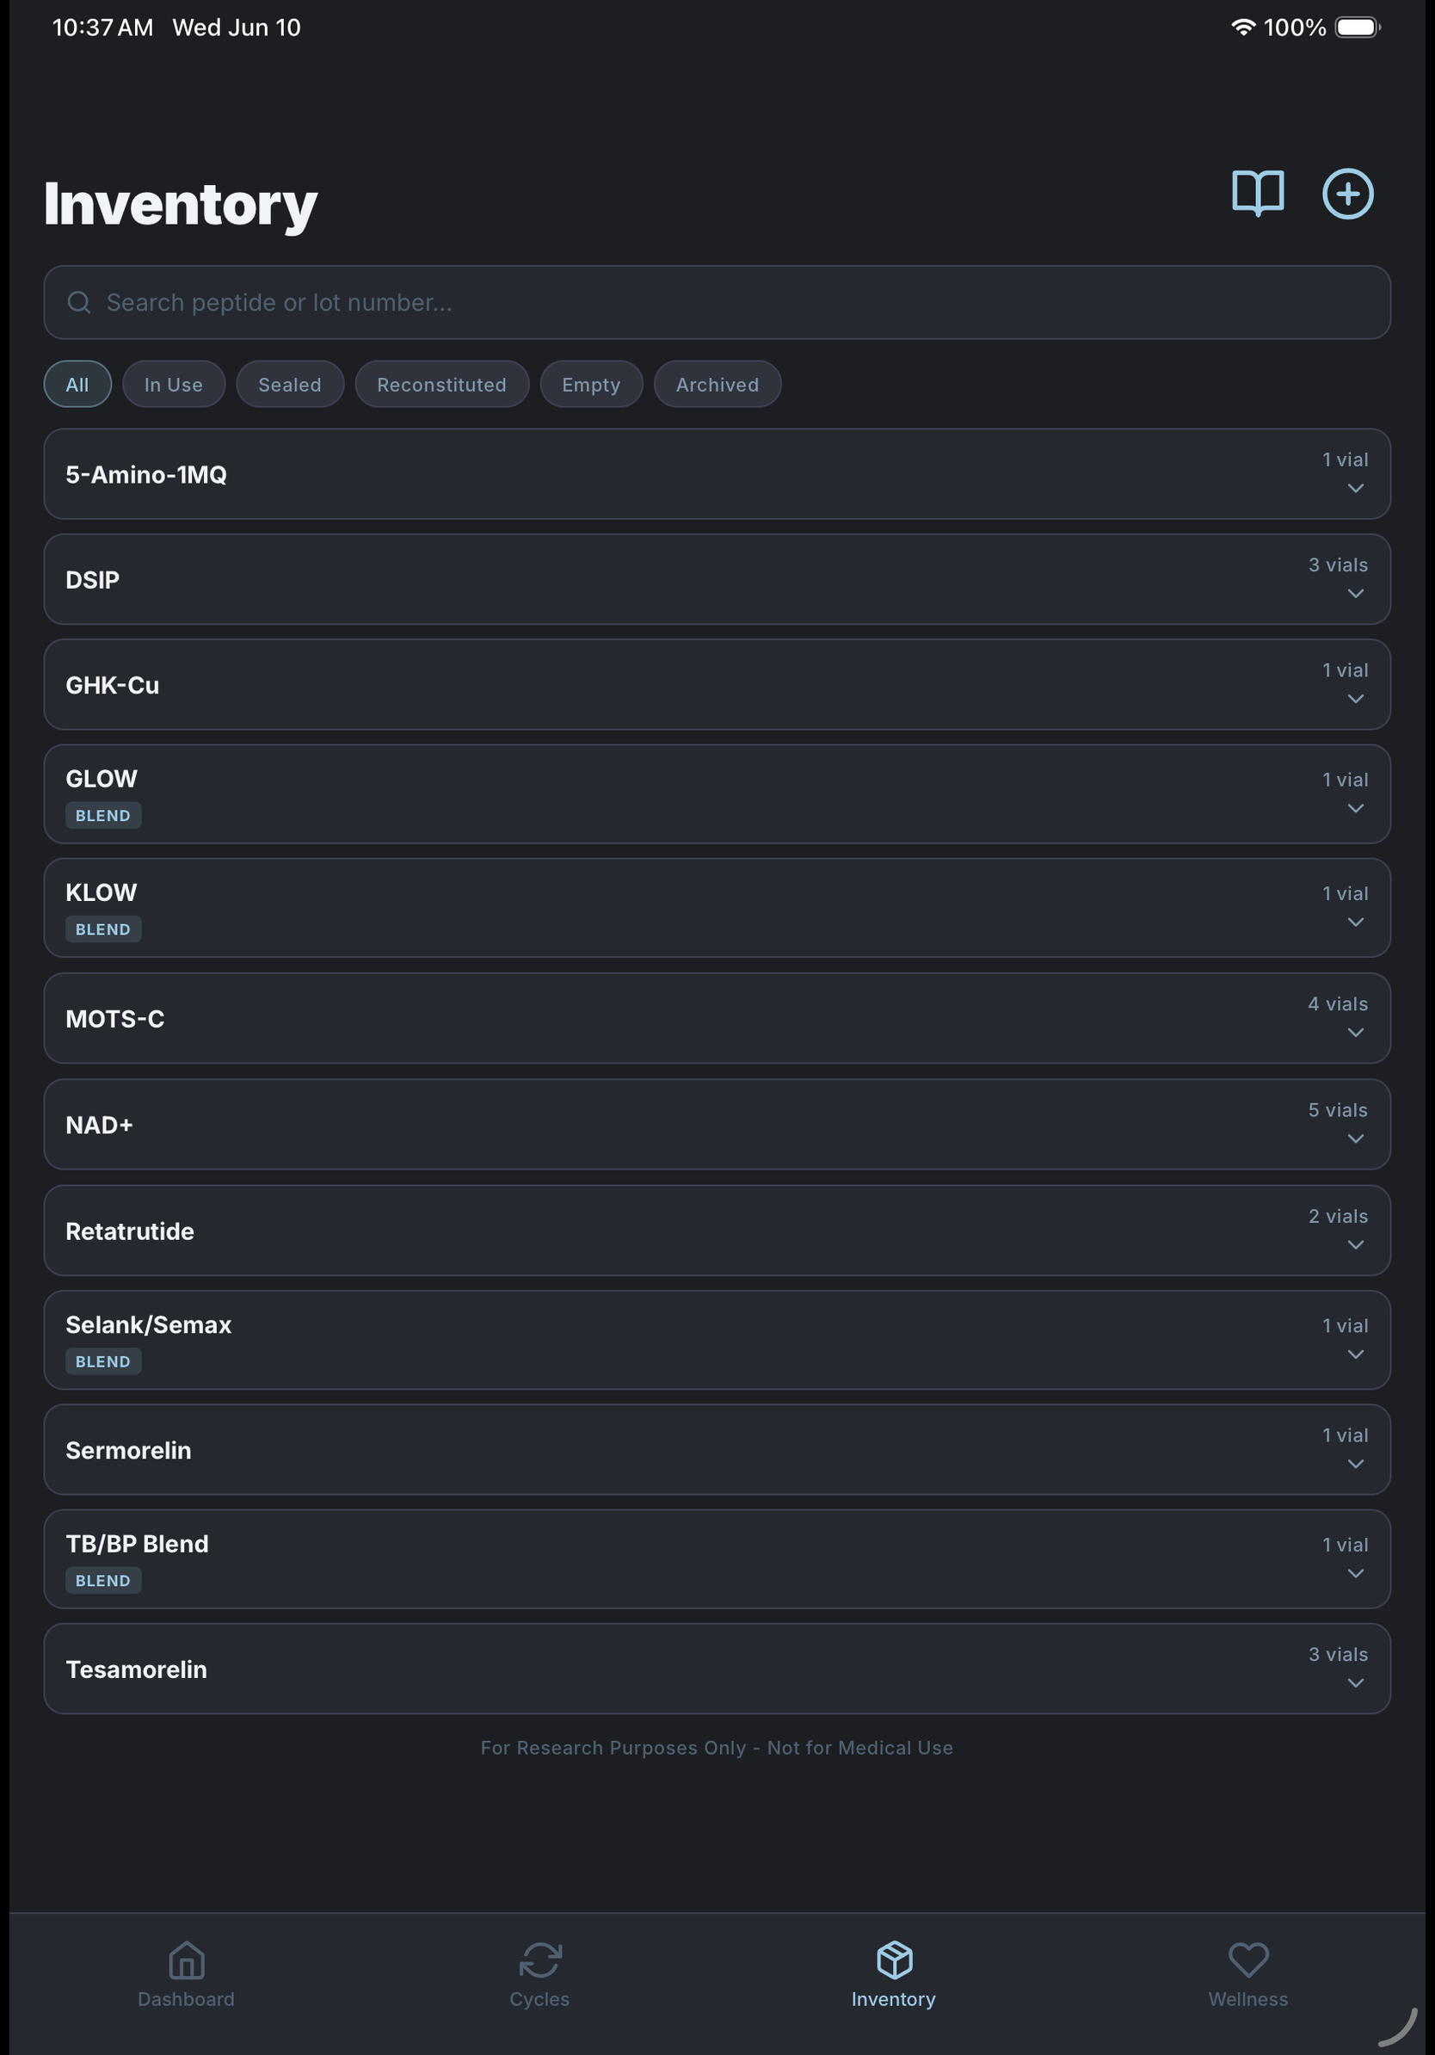Expand the MOTS-C row chevron
This screenshot has height=2055, width=1435.
[x=1355, y=1032]
